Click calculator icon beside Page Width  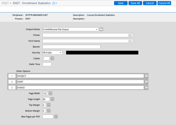tap(50, 93)
